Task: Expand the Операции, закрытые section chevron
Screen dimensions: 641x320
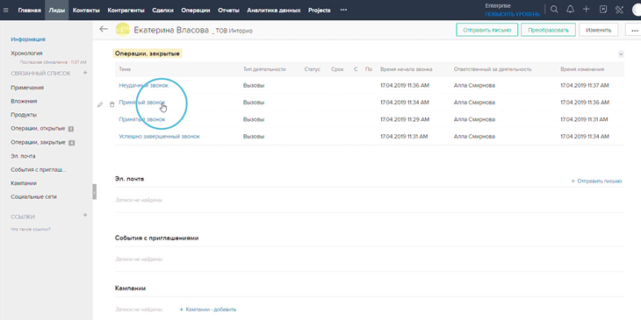Action: 621,53
